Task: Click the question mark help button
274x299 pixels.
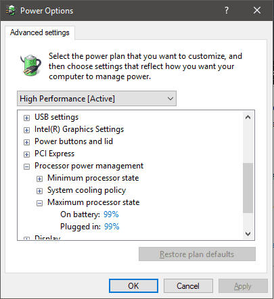Action: [227, 10]
